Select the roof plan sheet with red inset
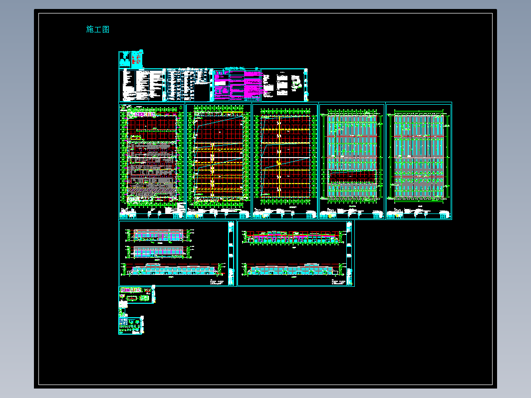The width and height of the screenshot is (531, 398). [352, 161]
